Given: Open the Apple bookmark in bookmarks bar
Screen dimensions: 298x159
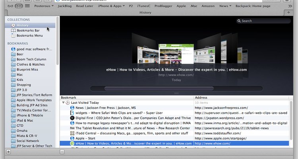Looking at the screenshot, I should pos(181,6).
